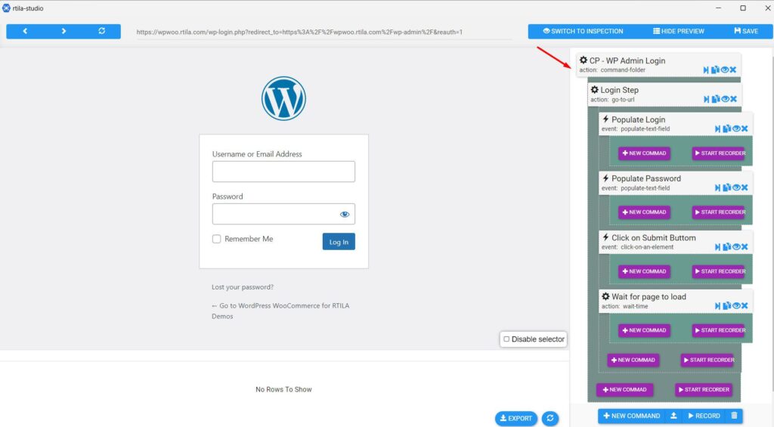Duplicate the Login Step command
This screenshot has height=427, width=774.
pos(716,99)
